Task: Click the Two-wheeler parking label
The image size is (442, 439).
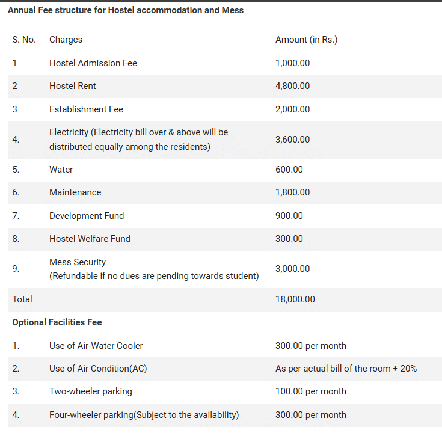Action: pyautogui.click(x=91, y=391)
